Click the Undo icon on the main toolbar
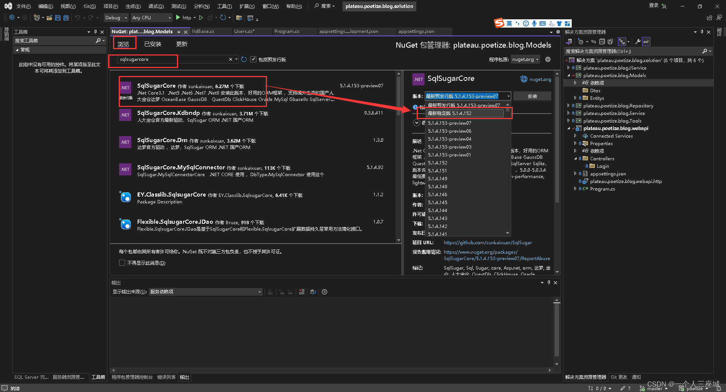 [78, 17]
